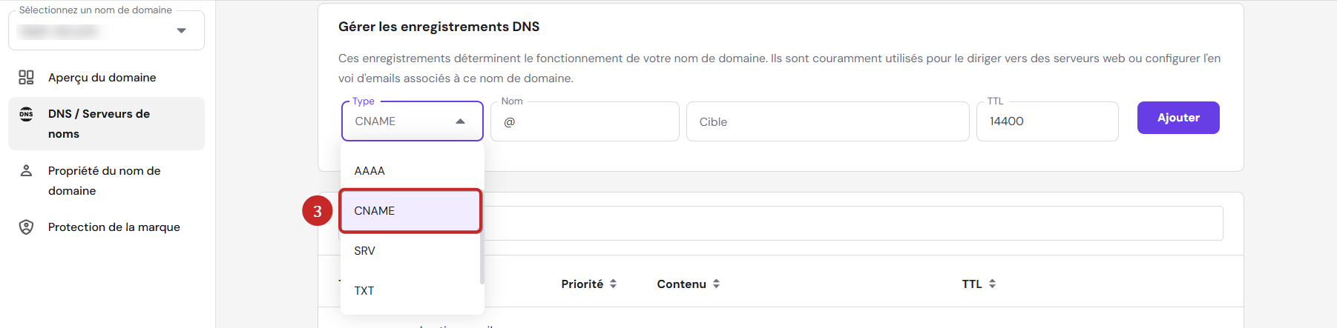Click the Nom input field
This screenshot has height=328, width=1337.
(585, 121)
